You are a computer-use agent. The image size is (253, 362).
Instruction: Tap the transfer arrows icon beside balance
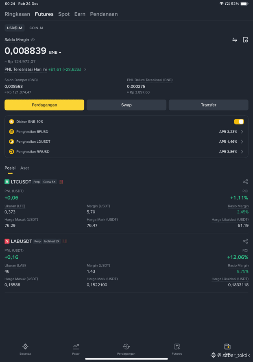(x=235, y=40)
